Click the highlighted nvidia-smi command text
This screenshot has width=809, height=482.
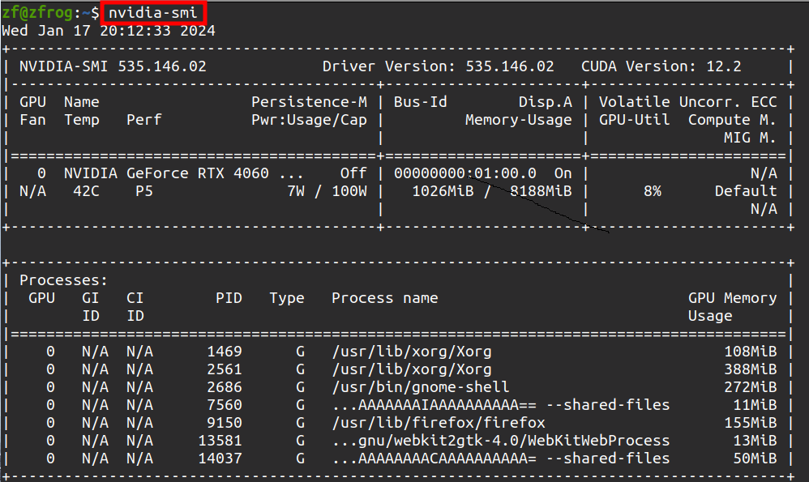[152, 13]
